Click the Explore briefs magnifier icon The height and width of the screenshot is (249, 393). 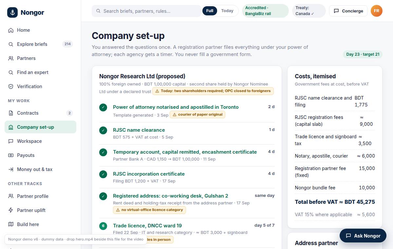pyautogui.click(x=11, y=44)
